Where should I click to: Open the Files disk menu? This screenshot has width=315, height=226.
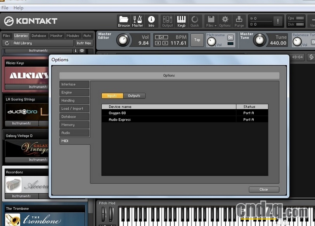click(x=211, y=21)
